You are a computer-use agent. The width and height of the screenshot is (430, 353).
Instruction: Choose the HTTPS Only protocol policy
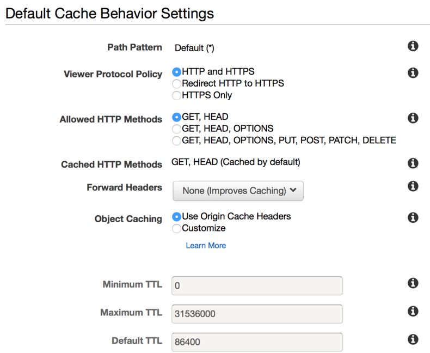point(177,95)
